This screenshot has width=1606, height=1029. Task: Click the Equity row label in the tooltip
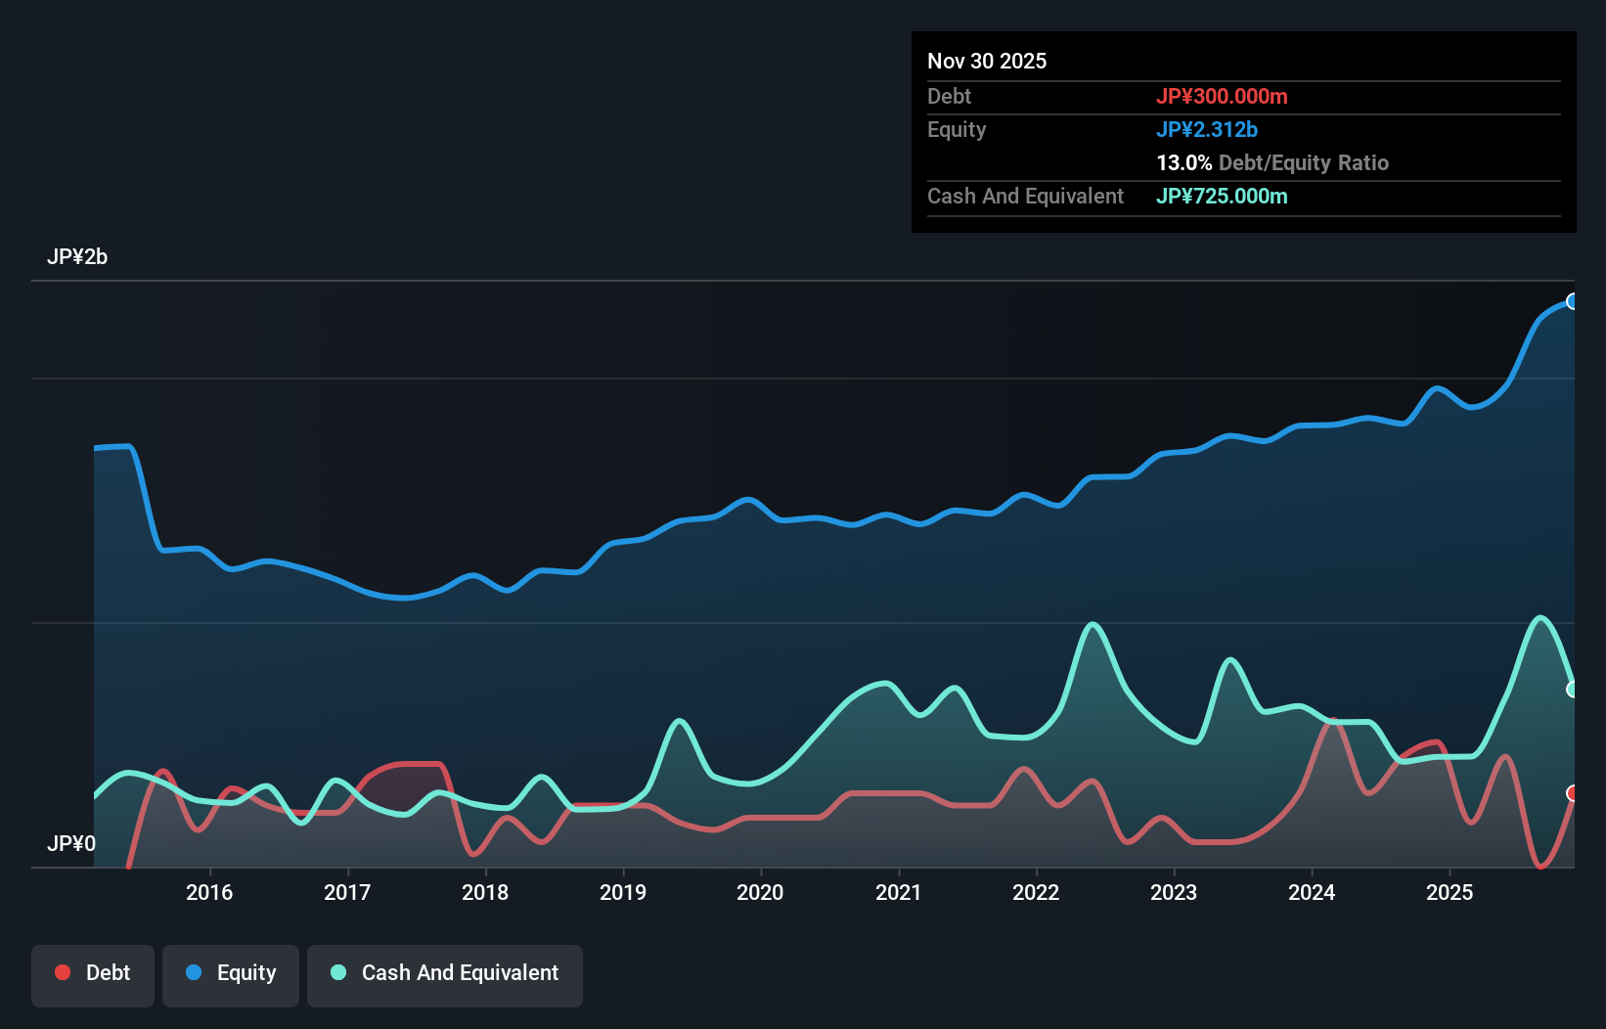pos(957,129)
